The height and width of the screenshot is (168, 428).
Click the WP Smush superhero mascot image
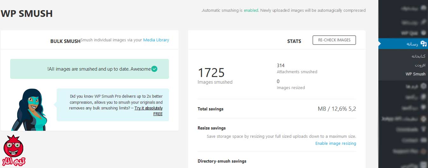[x=29, y=110]
